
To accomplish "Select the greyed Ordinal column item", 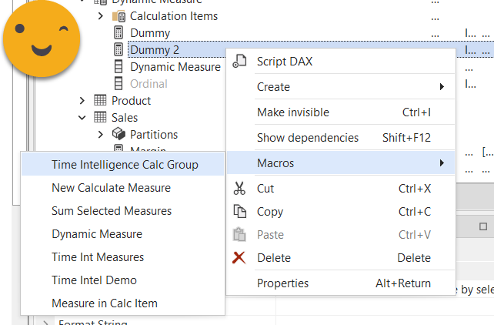I will pyautogui.click(x=149, y=83).
